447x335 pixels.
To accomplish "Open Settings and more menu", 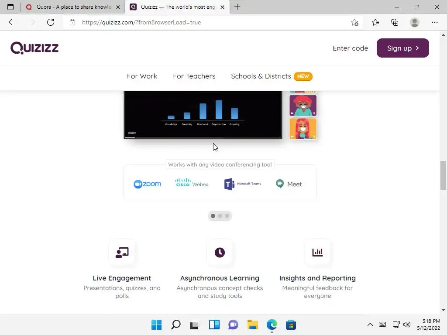I will (x=434, y=22).
